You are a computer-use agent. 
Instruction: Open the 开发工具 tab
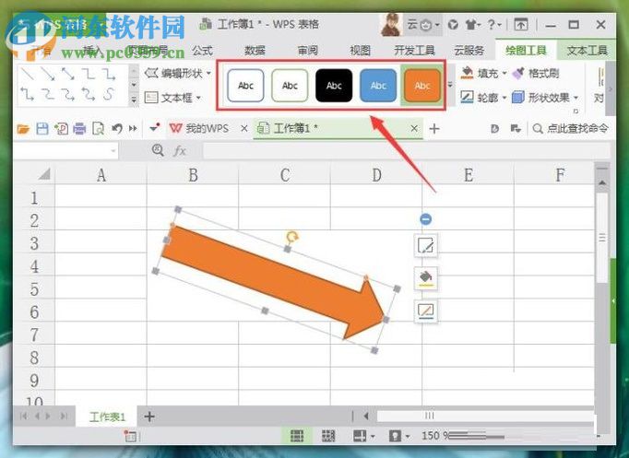pos(415,51)
